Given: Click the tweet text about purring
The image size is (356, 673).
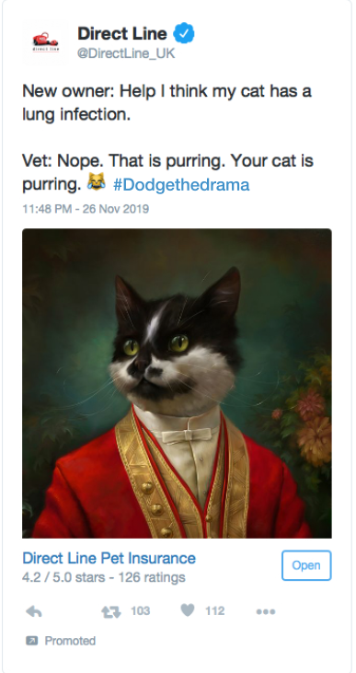Looking at the screenshot, I should pyautogui.click(x=167, y=138).
